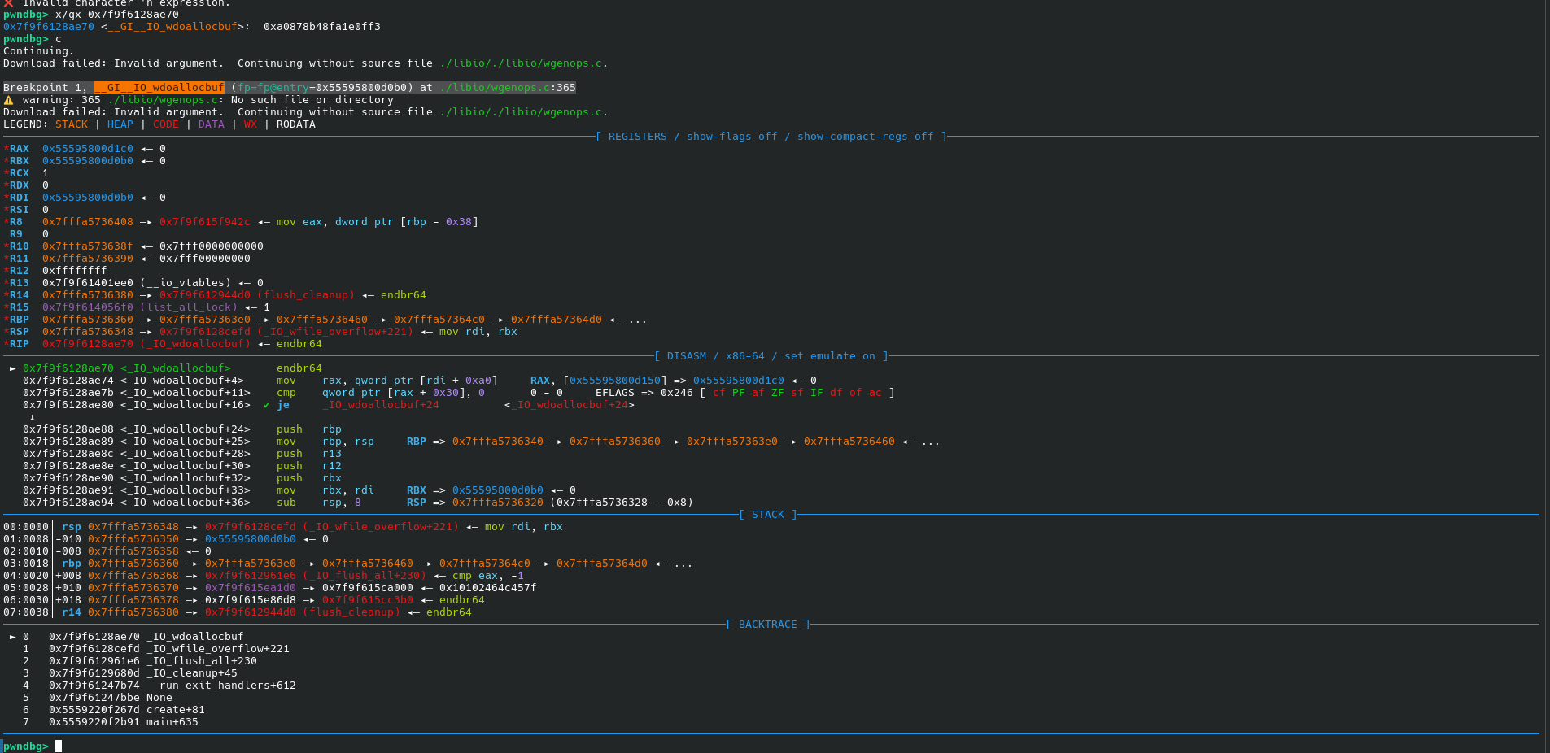Screen dimensions: 1550x753
Task: Click the STACK section header
Action: tap(768, 515)
